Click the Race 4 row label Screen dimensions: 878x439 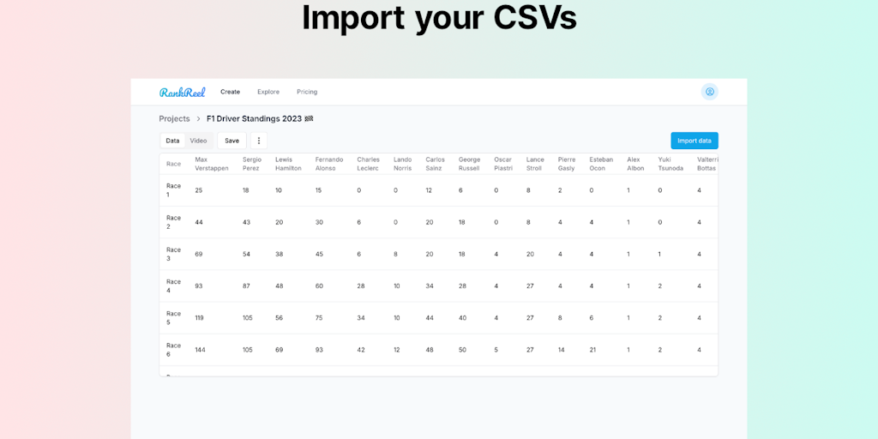[174, 286]
